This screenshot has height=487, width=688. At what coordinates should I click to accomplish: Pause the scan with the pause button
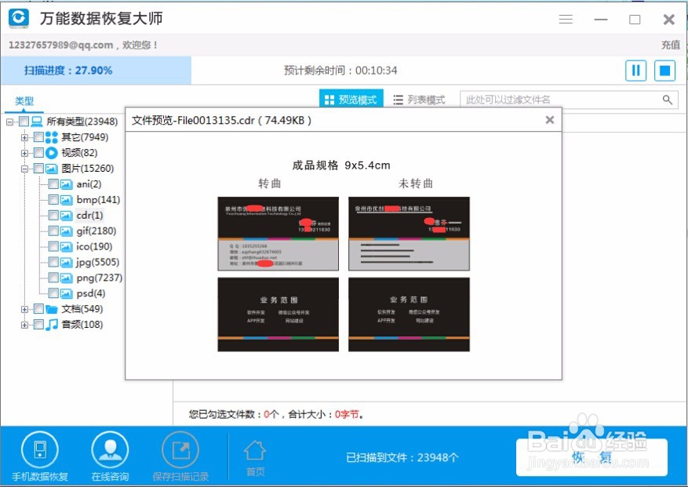pos(635,71)
